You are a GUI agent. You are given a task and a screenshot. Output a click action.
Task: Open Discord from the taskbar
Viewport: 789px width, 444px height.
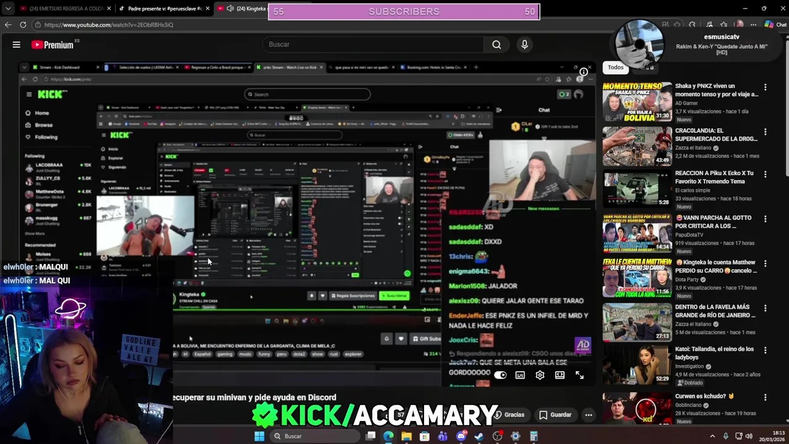click(x=461, y=436)
